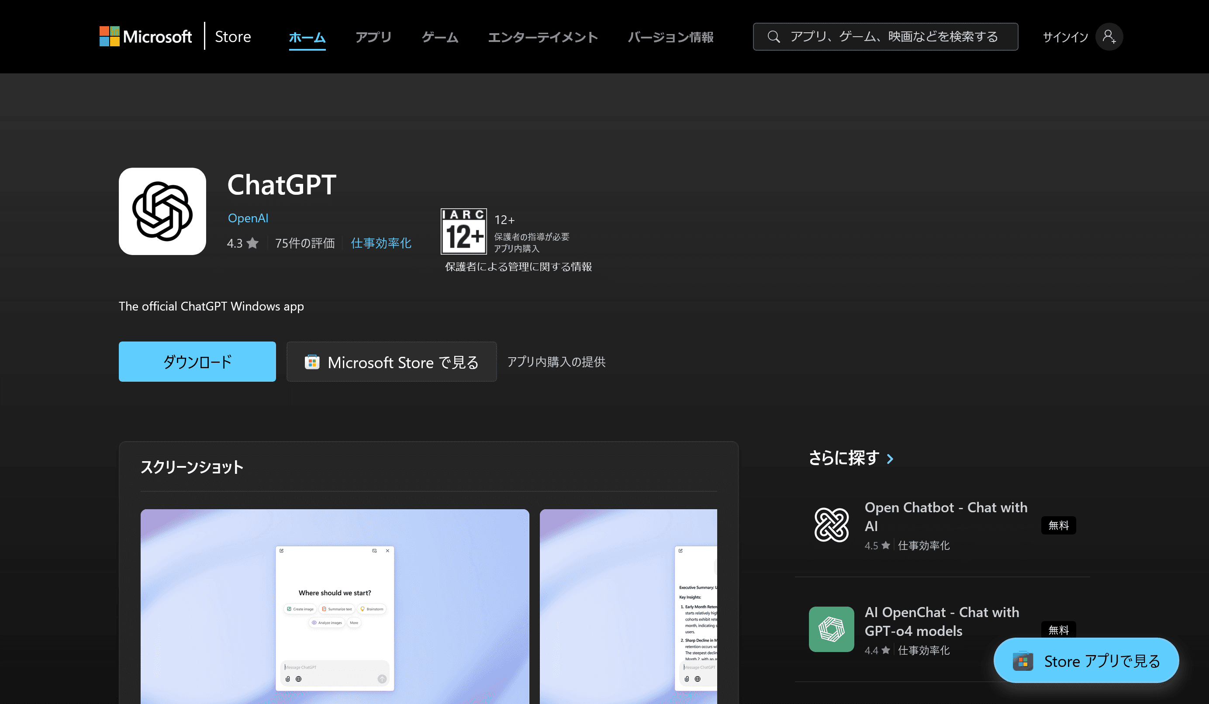Switch to エンターテイメント tab
The width and height of the screenshot is (1209, 704).
pos(542,37)
